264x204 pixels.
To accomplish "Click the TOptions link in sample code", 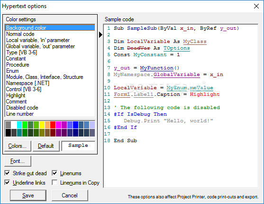I will click(177, 48).
